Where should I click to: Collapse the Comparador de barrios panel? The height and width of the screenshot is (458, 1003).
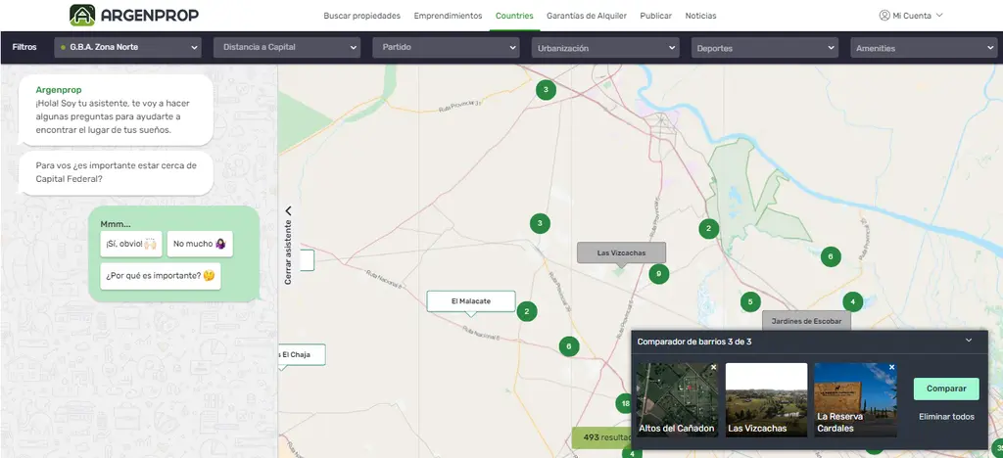click(969, 341)
